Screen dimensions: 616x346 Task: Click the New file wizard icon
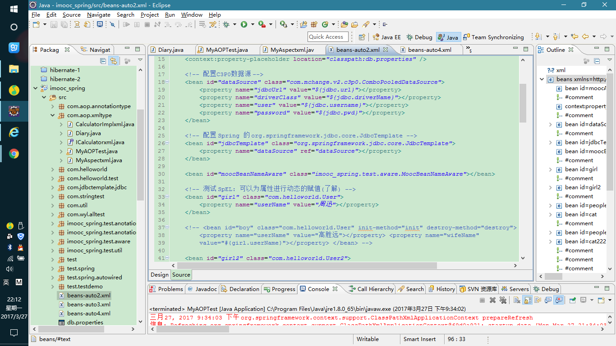tap(36, 24)
